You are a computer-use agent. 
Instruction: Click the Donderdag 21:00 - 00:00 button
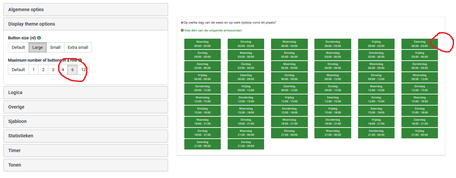[x=376, y=133]
